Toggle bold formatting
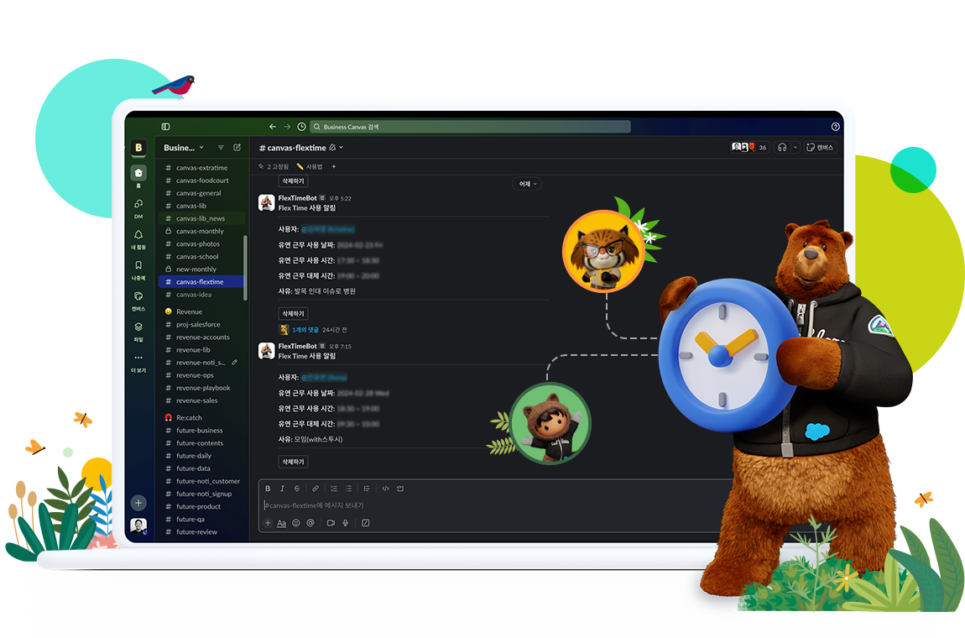Viewport: 965px width, 638px height. pos(268,489)
